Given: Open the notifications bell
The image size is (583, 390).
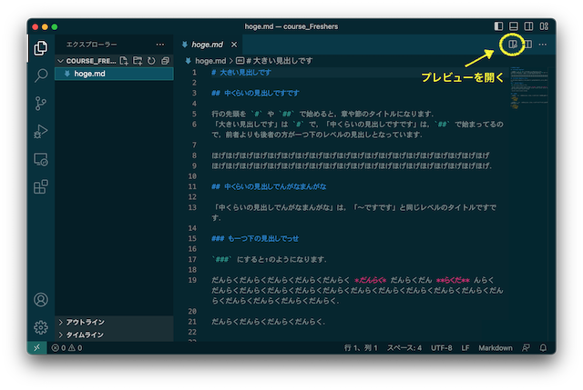Looking at the screenshot, I should (543, 347).
